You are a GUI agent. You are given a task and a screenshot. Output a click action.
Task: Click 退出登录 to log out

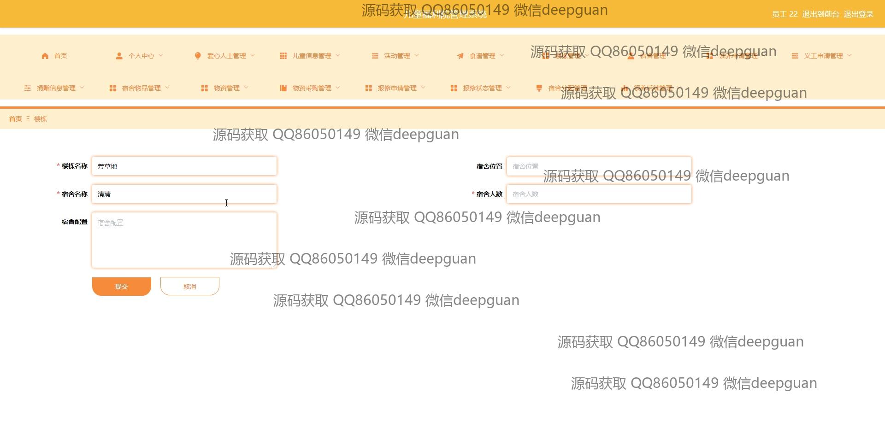858,14
